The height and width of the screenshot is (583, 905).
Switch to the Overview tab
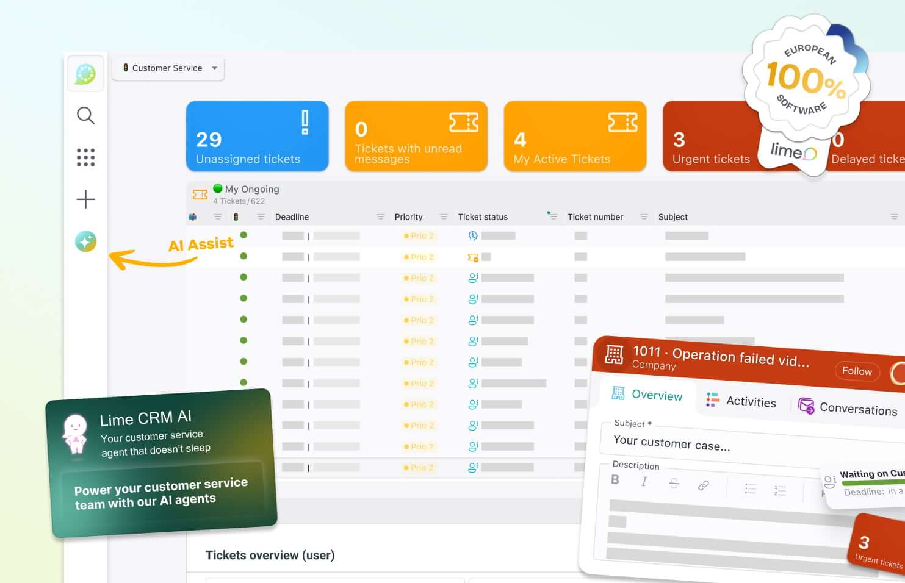coord(647,395)
